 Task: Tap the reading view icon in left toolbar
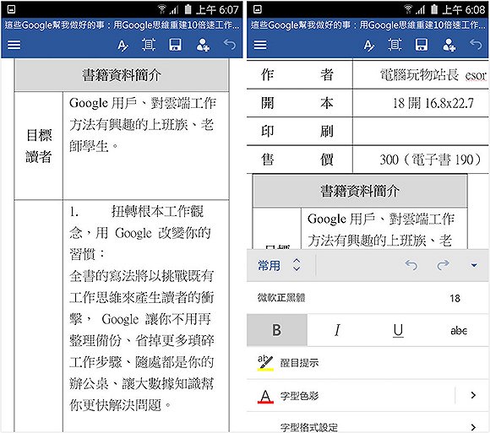click(x=149, y=45)
